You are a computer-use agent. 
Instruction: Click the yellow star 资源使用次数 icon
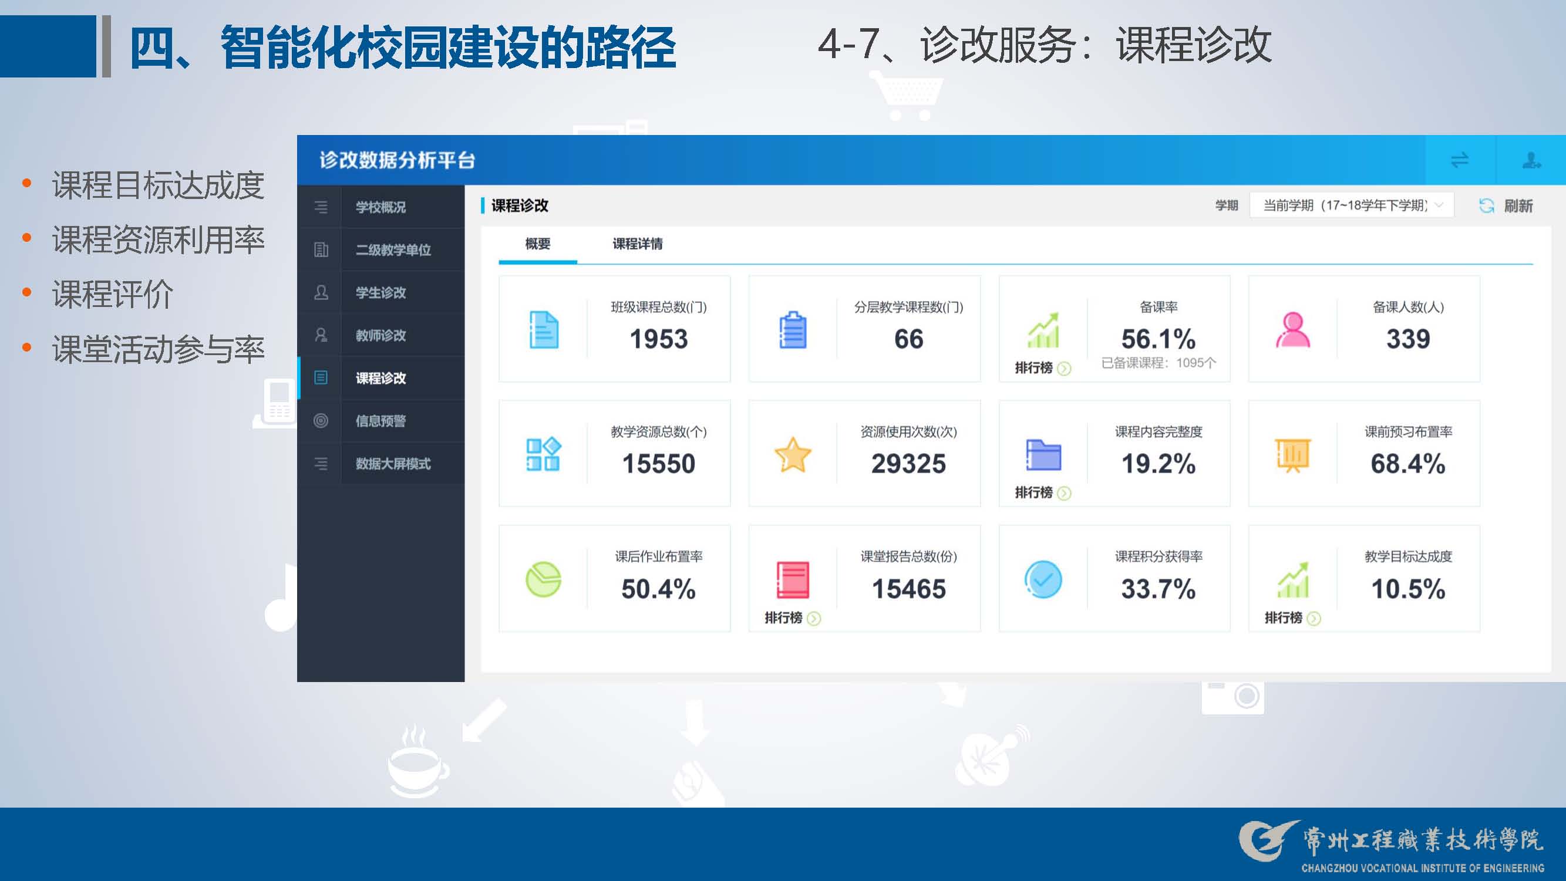tap(793, 454)
